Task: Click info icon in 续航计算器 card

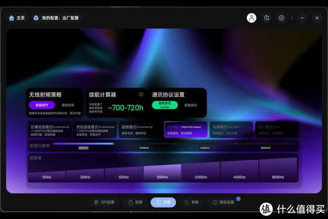Action: tap(141, 94)
